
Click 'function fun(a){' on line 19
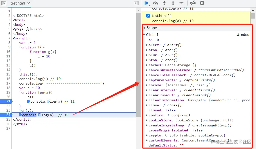click(36, 92)
